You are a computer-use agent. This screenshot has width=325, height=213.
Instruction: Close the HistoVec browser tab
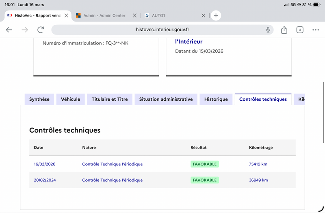tap(66, 15)
